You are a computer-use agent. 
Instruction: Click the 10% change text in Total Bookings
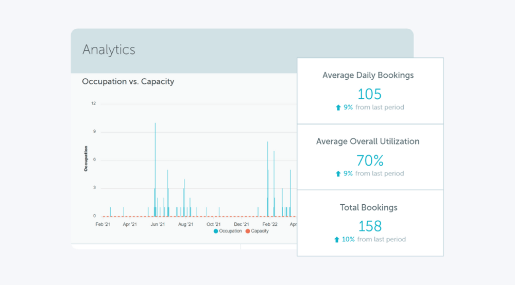coord(348,240)
